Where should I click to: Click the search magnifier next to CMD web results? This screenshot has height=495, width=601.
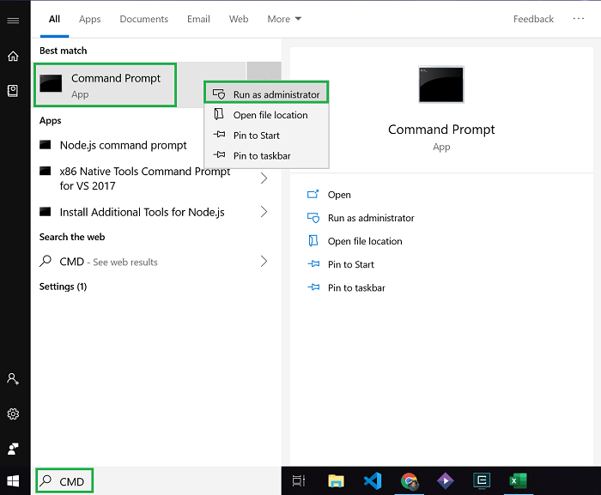(46, 261)
